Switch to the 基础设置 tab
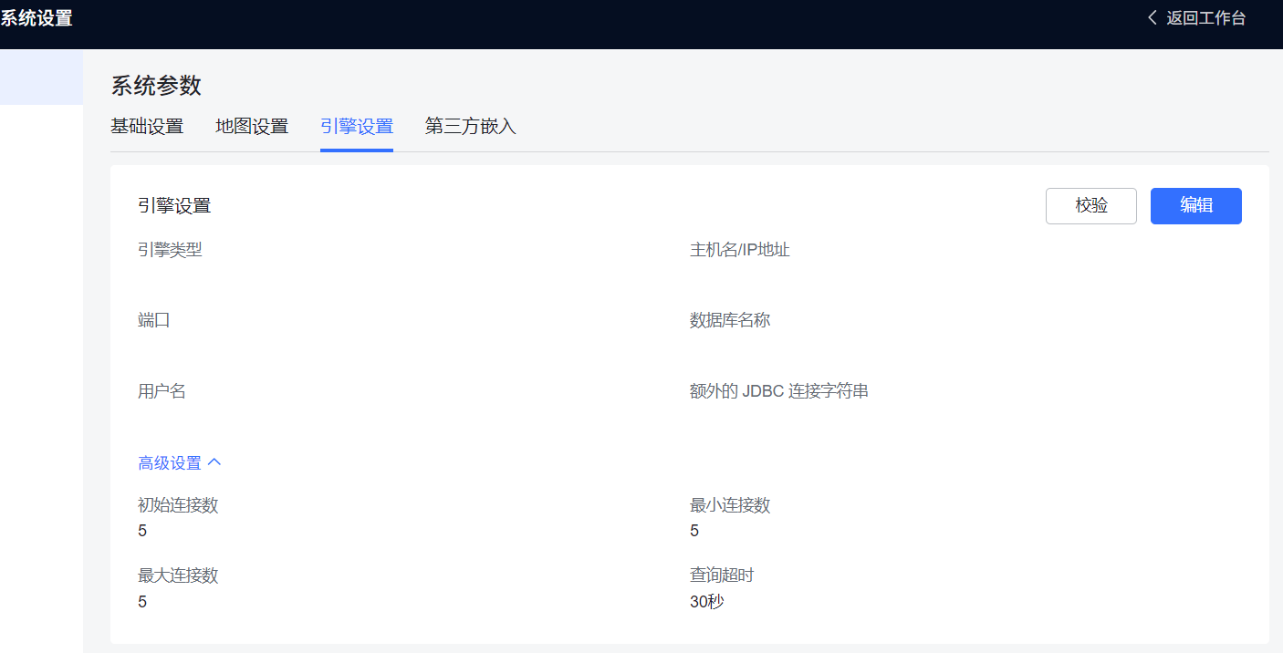 [x=147, y=127]
